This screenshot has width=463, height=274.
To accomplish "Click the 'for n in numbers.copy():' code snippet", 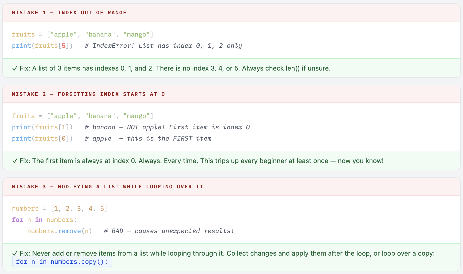I will 62,262.
